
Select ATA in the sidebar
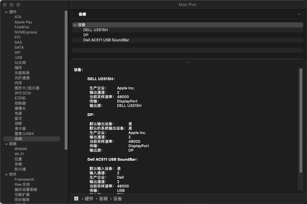coord(18,17)
